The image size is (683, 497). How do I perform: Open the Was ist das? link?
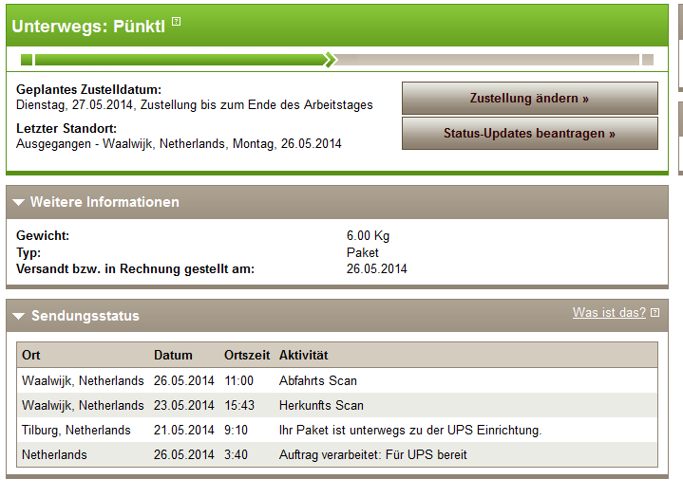point(609,313)
